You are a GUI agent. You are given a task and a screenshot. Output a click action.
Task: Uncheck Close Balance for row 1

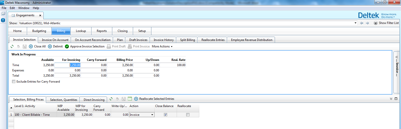coord(165,115)
